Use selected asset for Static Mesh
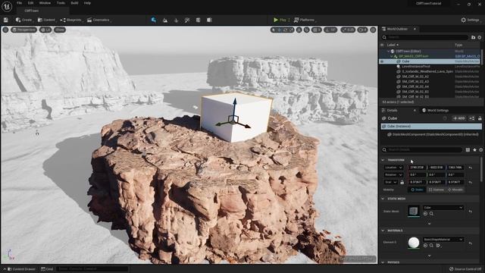The height and width of the screenshot is (273, 485). [x=425, y=214]
